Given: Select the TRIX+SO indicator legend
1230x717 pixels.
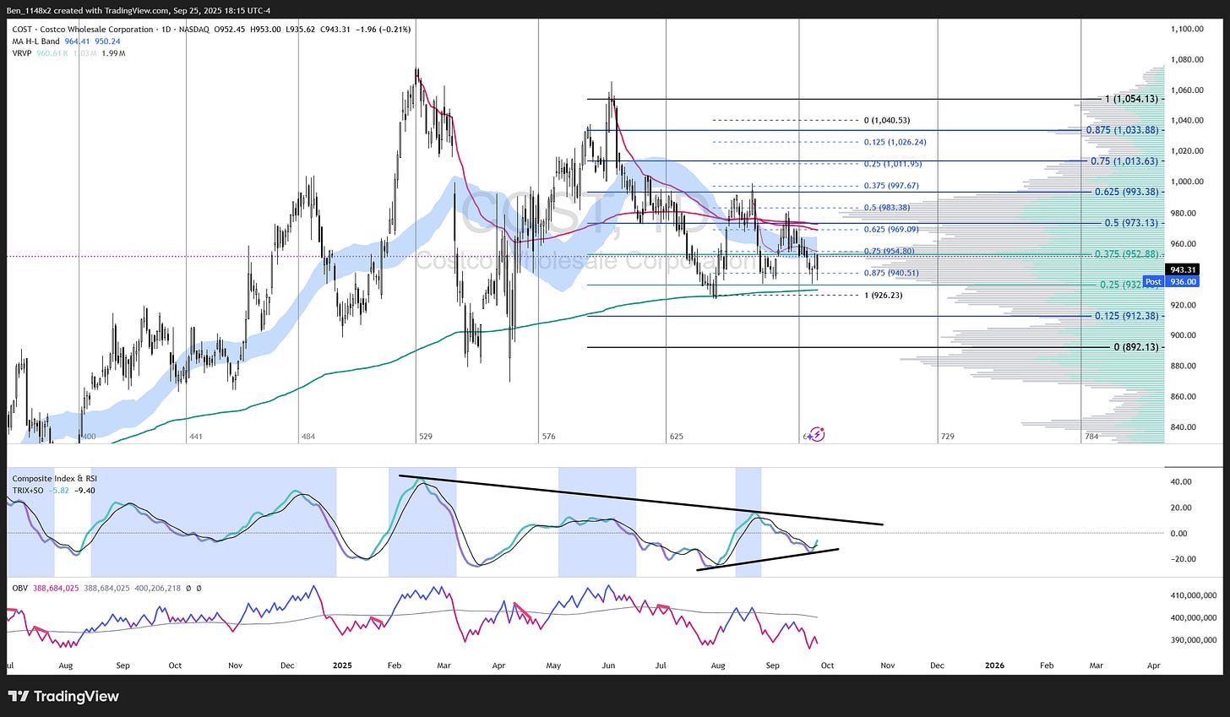Looking at the screenshot, I should point(29,491).
